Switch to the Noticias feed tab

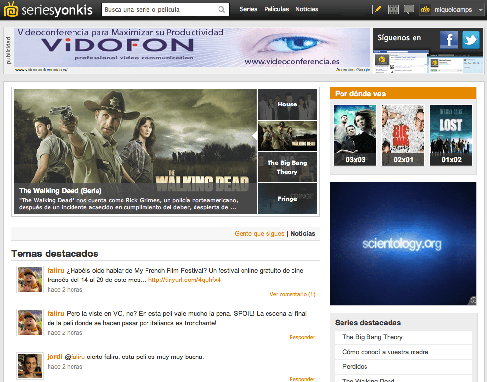(x=303, y=234)
